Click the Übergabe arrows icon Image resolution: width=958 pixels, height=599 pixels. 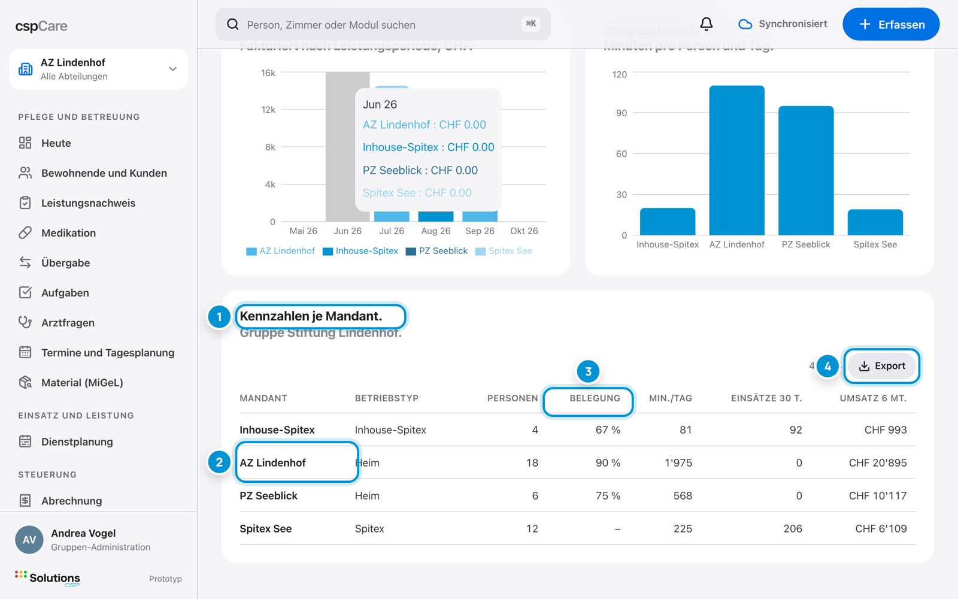tap(25, 262)
